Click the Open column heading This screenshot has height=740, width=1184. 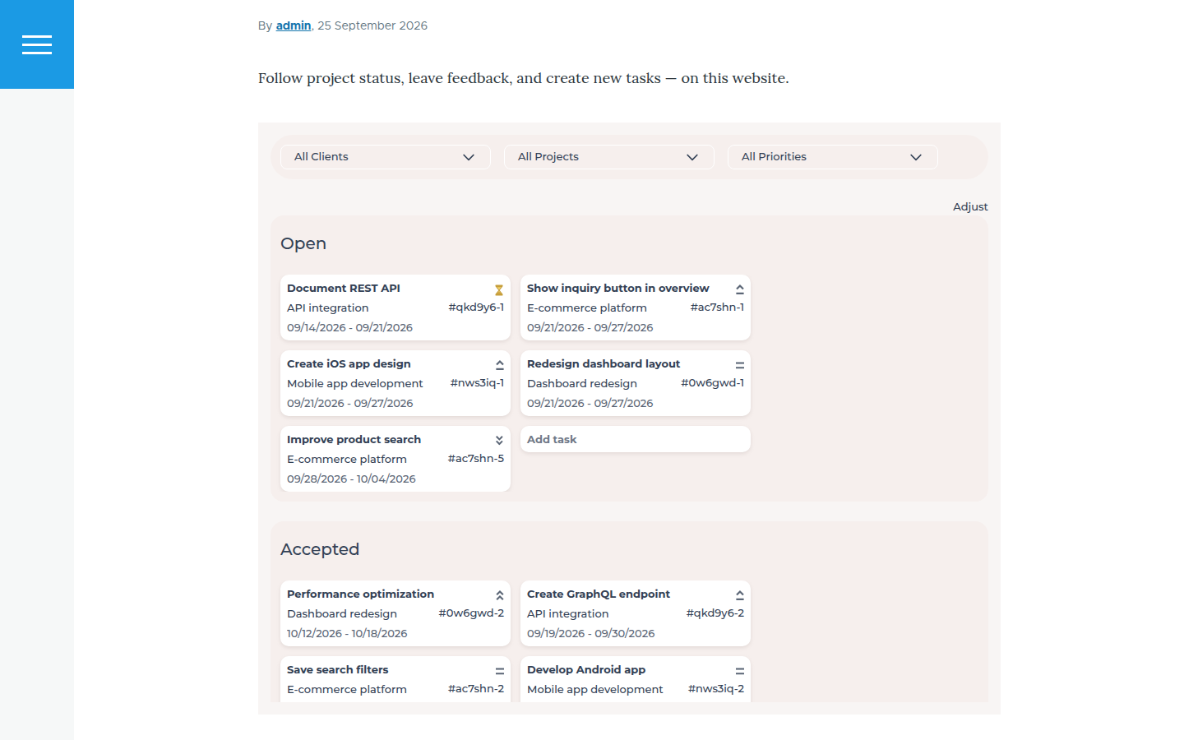303,243
